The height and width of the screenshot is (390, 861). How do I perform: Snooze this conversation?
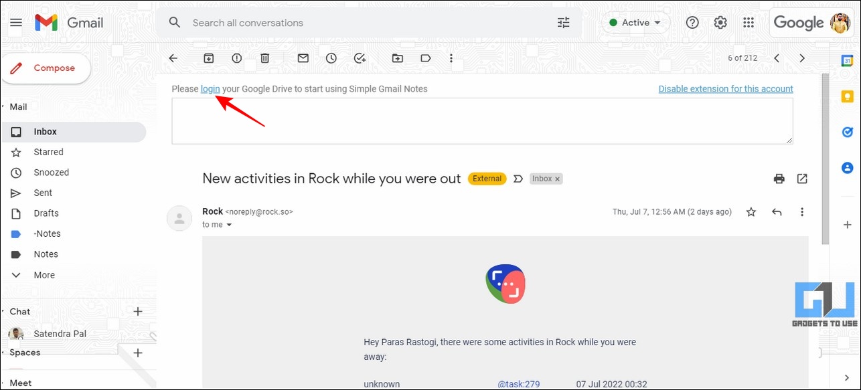pyautogui.click(x=331, y=58)
